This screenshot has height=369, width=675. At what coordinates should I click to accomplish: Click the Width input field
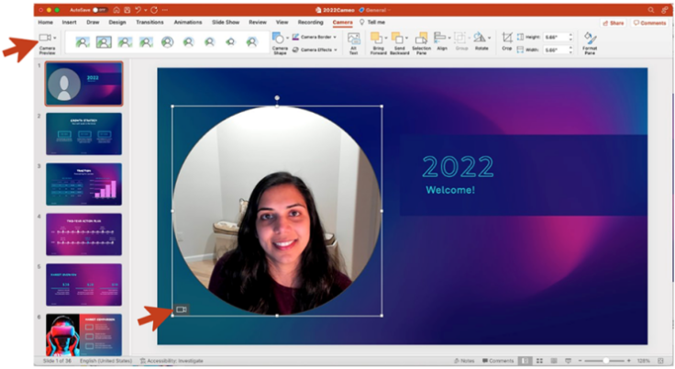pos(556,50)
